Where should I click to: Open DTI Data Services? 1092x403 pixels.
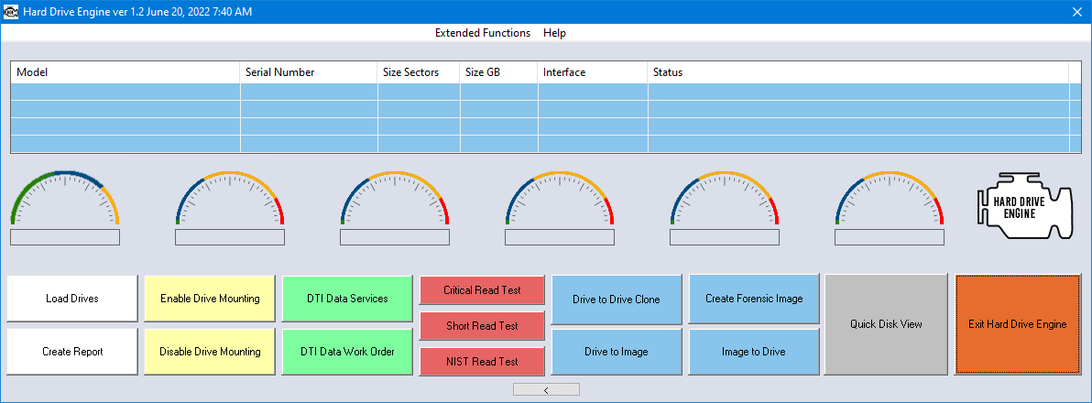tap(347, 298)
